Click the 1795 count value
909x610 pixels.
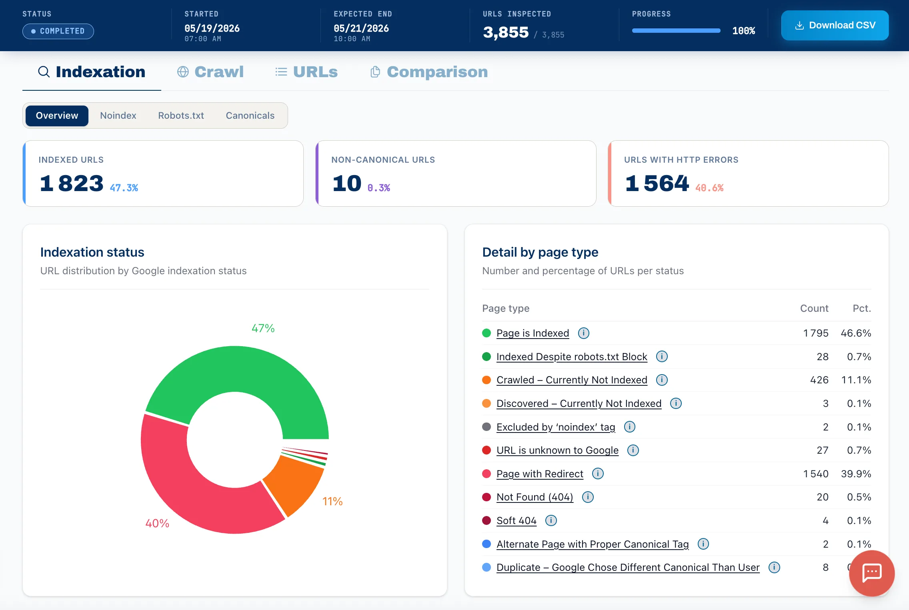coord(816,333)
